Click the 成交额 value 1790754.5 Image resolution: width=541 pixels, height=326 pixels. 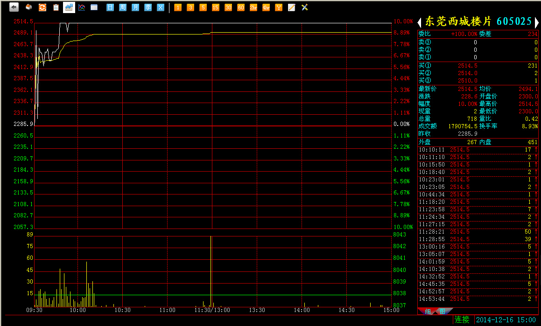pos(463,126)
